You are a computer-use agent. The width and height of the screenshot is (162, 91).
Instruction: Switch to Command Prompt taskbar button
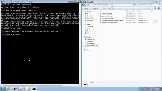(x=34, y=89)
